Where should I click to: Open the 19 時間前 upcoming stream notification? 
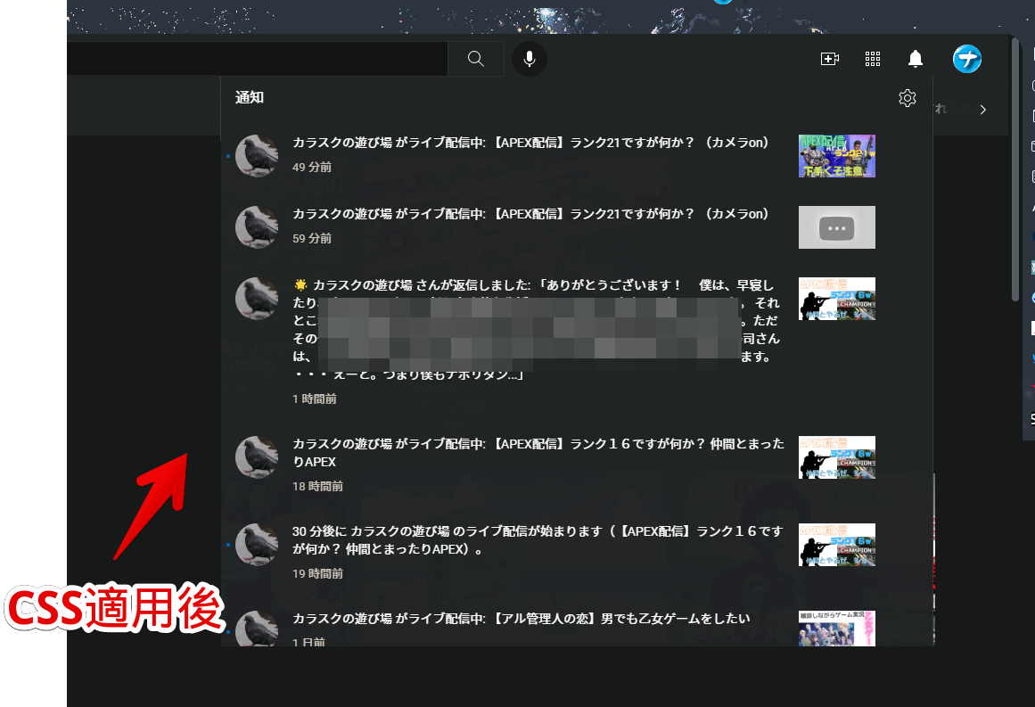[576, 552]
